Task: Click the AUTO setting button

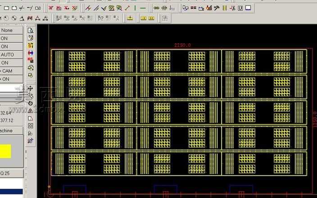Action: point(11,54)
